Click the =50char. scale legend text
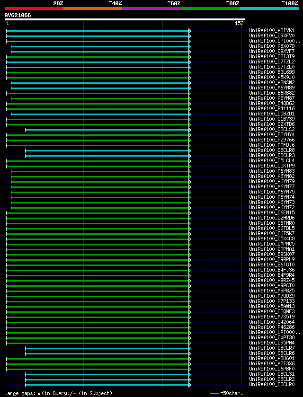Viewport: 303px width, 397px height. coord(232,394)
